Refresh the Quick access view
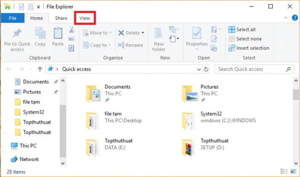The image size is (300, 177). [206, 69]
